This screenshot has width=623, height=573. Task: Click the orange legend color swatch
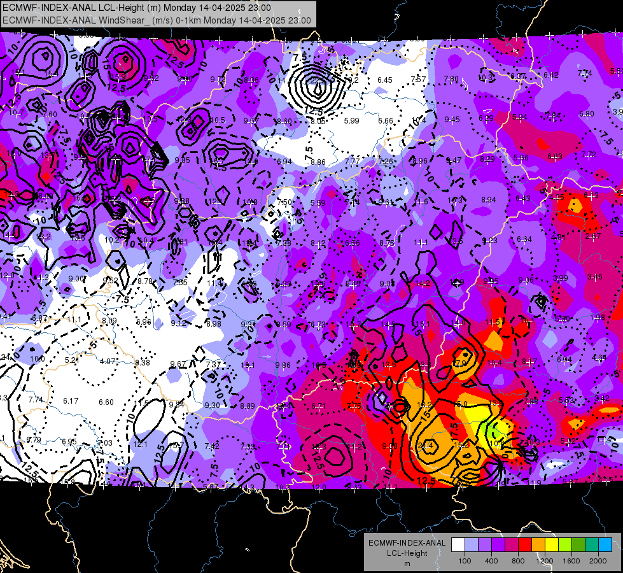538,545
